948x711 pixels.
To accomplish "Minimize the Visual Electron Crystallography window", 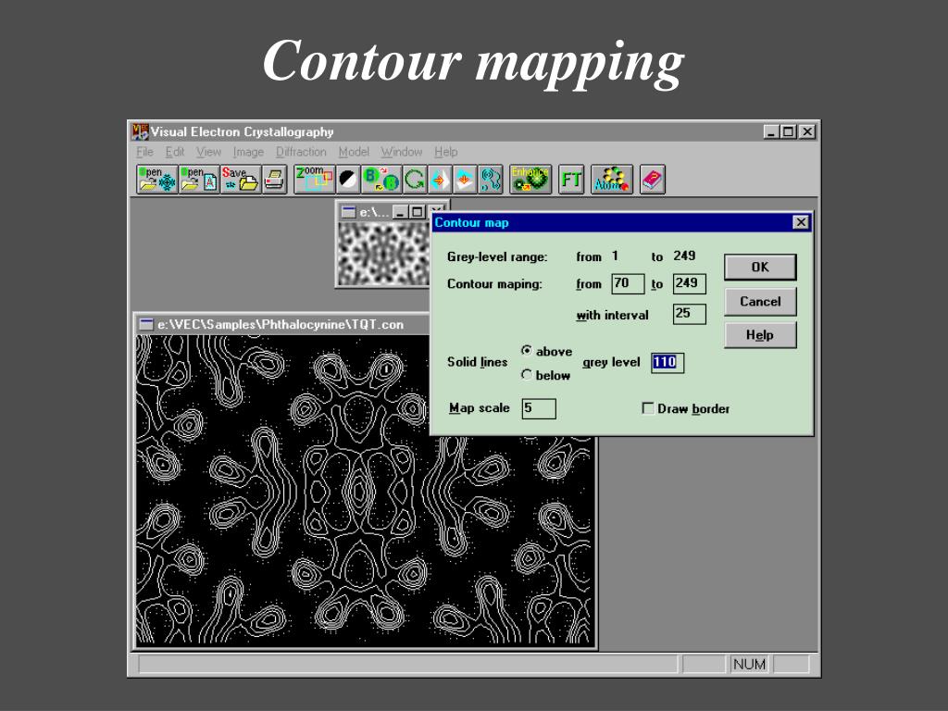I will [x=771, y=131].
